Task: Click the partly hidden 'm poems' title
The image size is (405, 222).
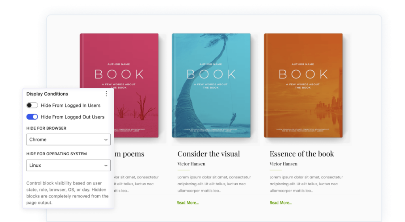Action: coord(129,154)
